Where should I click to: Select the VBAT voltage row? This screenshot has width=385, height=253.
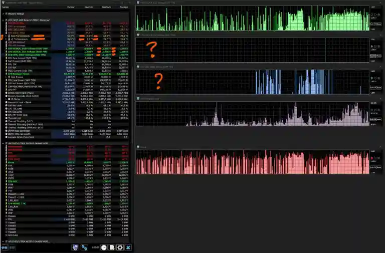coord(67,188)
